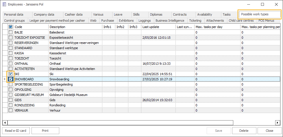Enable the BALIE work type checkbox

coord(11,32)
